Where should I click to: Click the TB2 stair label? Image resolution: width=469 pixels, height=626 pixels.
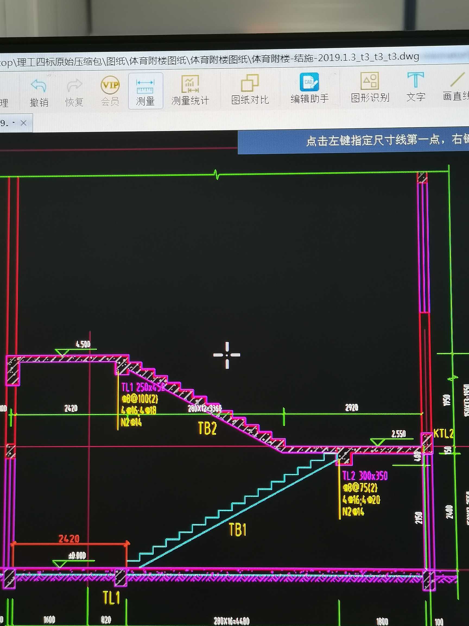coord(208,428)
